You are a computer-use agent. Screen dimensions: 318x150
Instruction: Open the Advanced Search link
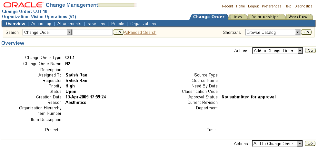coord(140,32)
